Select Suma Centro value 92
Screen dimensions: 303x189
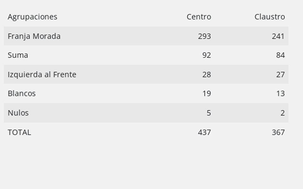[206, 55]
